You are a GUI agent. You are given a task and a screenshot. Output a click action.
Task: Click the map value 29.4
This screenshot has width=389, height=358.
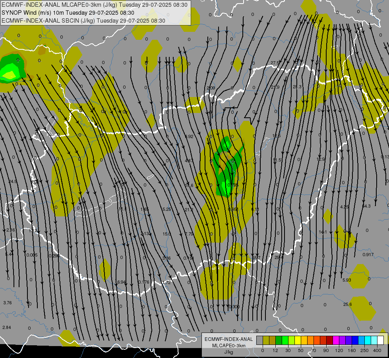tap(279, 257)
